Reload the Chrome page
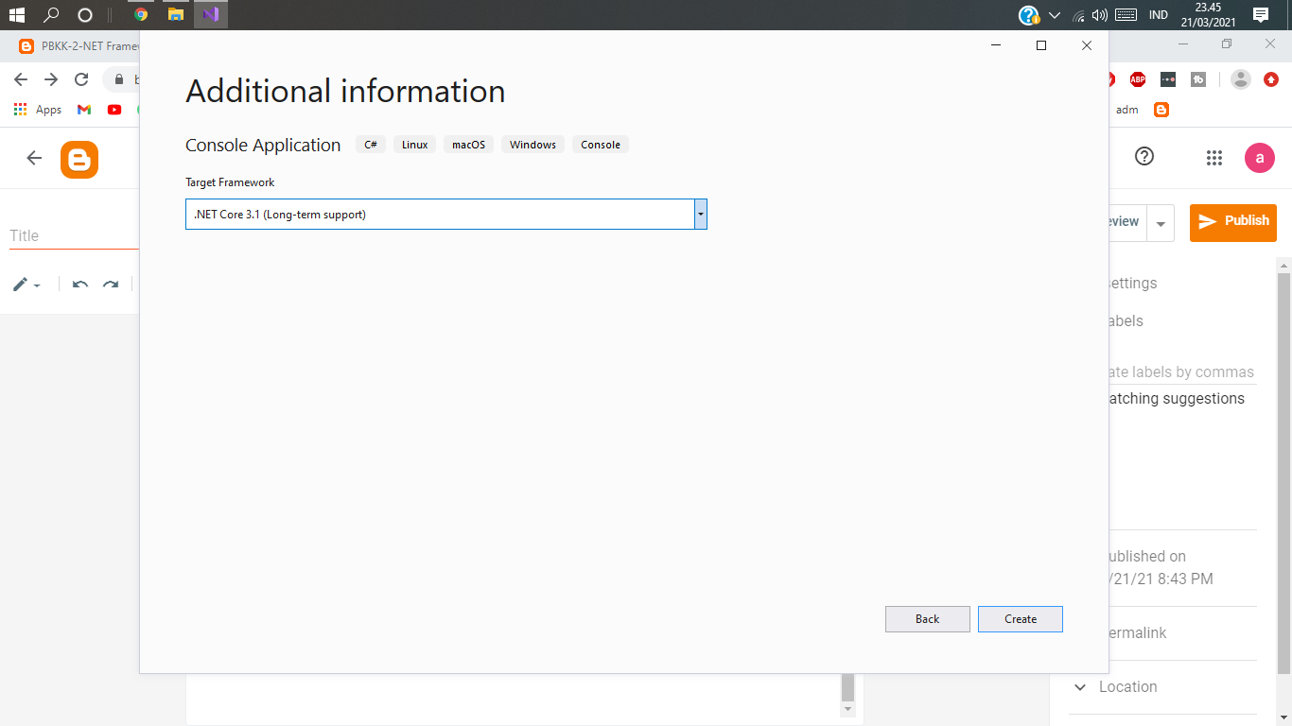This screenshot has height=726, width=1292. pos(81,79)
